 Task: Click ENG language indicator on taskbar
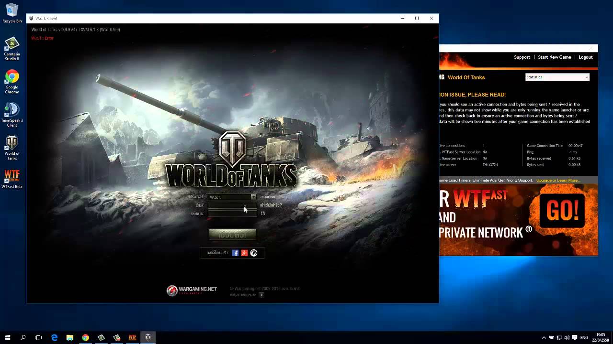[x=584, y=337]
